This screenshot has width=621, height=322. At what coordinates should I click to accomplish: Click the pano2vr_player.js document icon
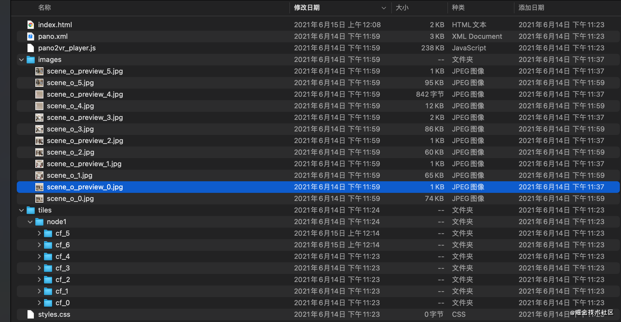[30, 48]
